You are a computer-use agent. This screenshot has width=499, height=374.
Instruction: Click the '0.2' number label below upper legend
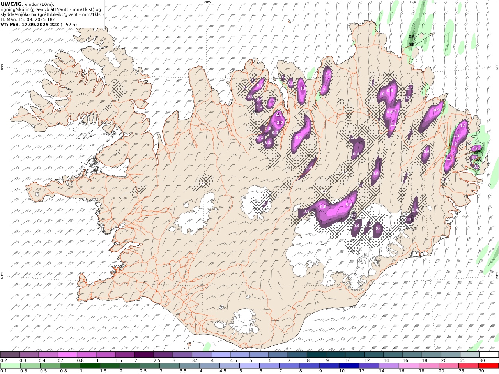pyautogui.click(x=4, y=360)
